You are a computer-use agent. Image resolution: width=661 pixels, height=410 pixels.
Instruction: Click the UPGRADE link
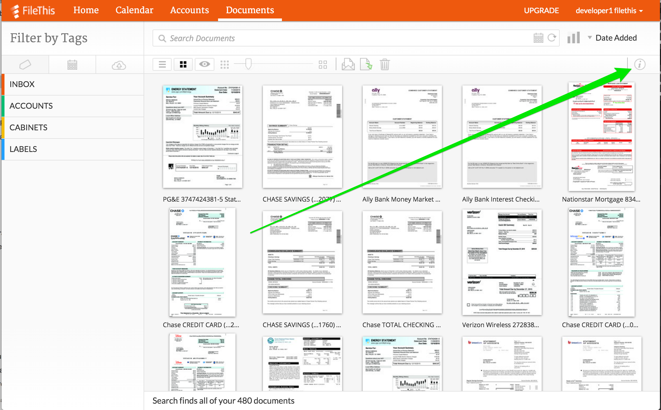(x=541, y=11)
